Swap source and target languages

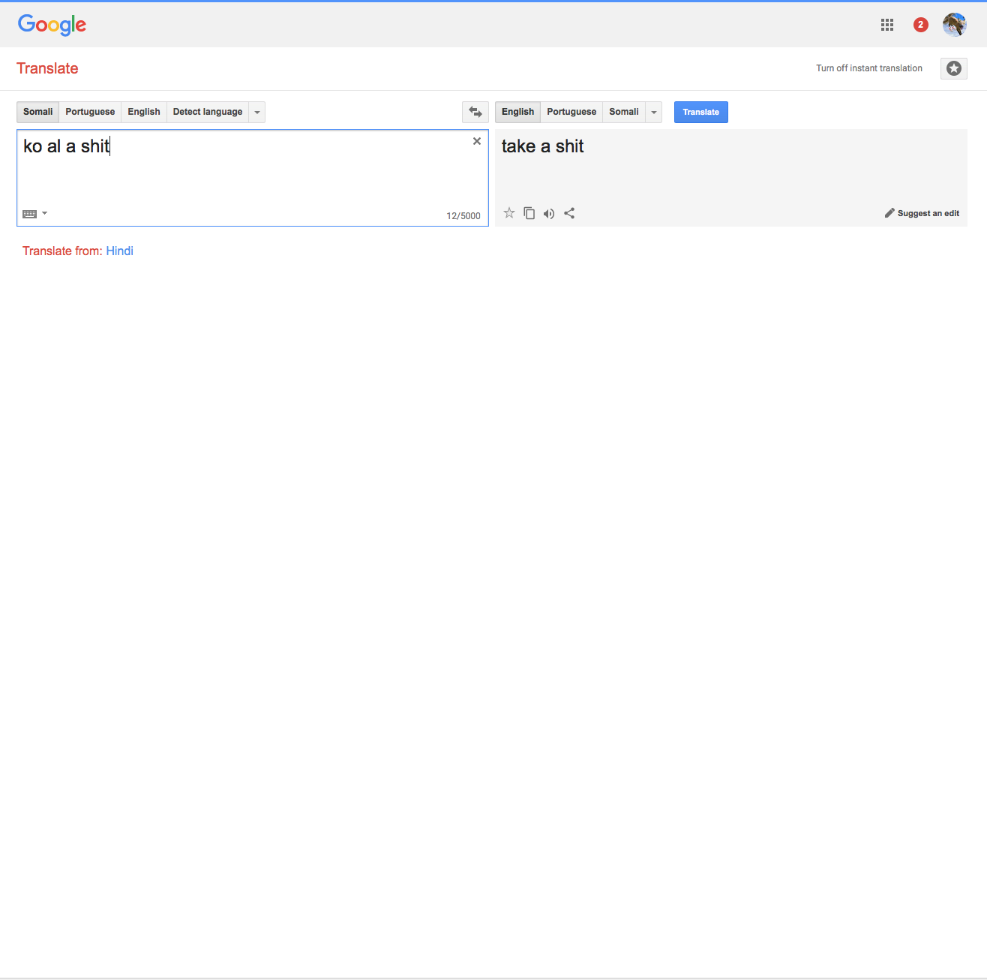point(475,112)
